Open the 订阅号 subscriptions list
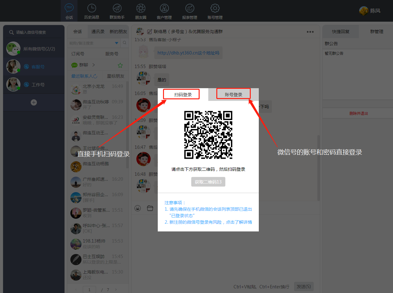Image resolution: width=393 pixels, height=293 pixels. tap(78, 54)
